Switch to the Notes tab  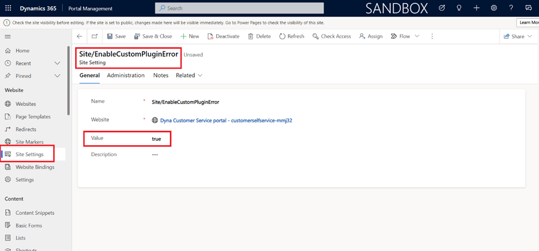(161, 75)
